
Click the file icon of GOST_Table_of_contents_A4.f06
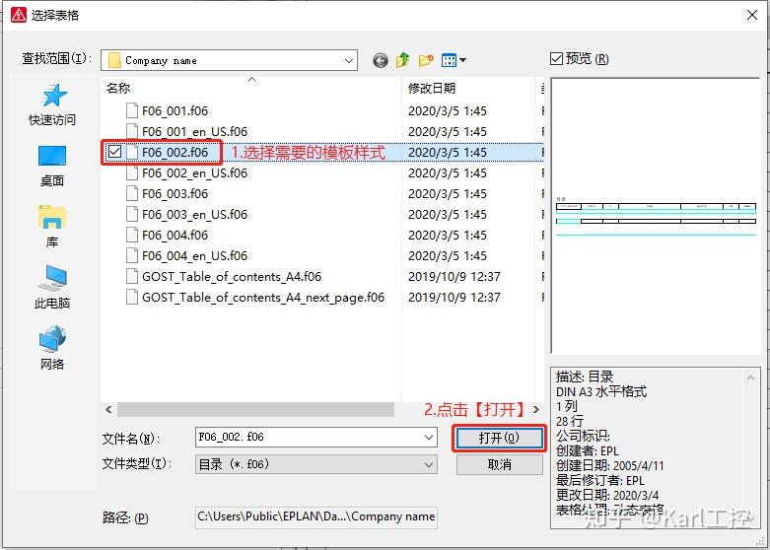point(131,276)
